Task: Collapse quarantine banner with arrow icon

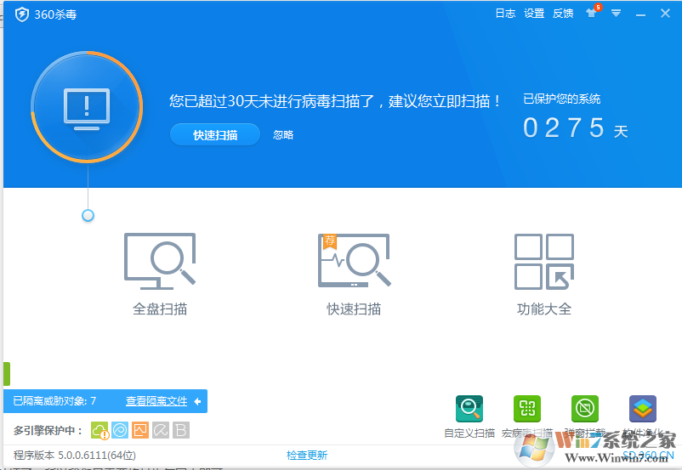Action: 198,401
